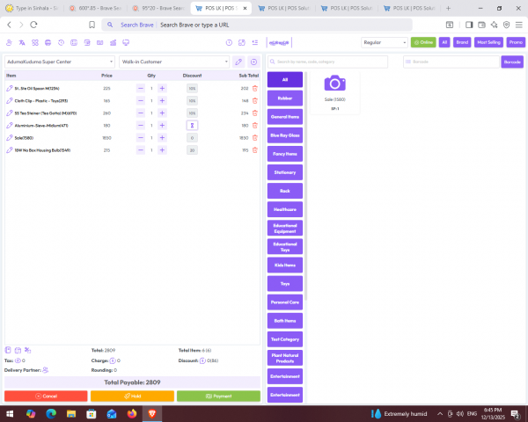Select the Healthcare category

pyautogui.click(x=285, y=209)
